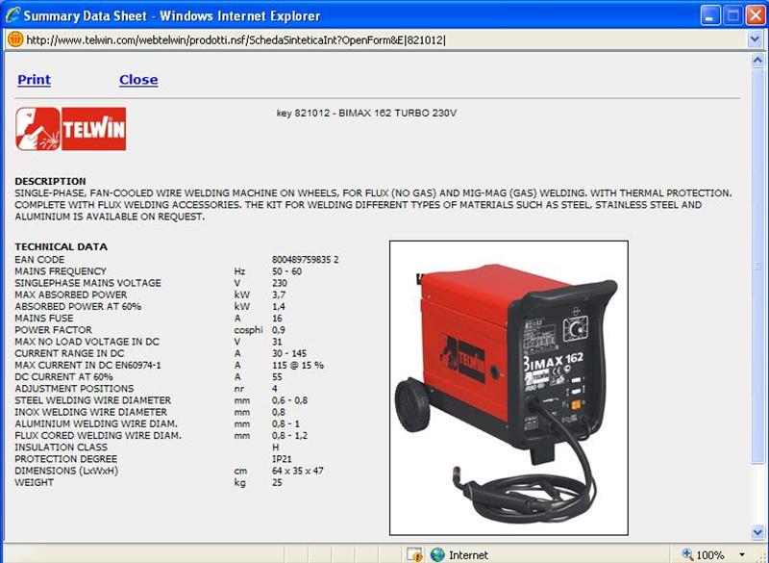Viewport: 769px width, 563px height.
Task: Click the TECHNICAL DATA heading
Action: (x=61, y=247)
